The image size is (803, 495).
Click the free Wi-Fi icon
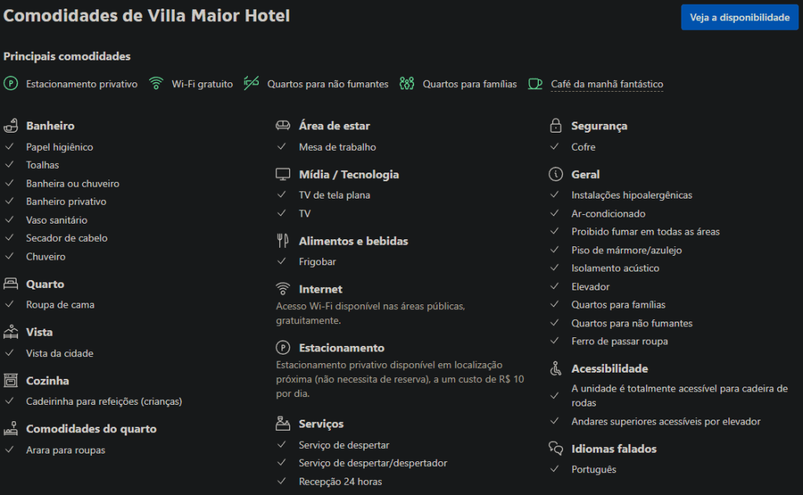tap(156, 84)
